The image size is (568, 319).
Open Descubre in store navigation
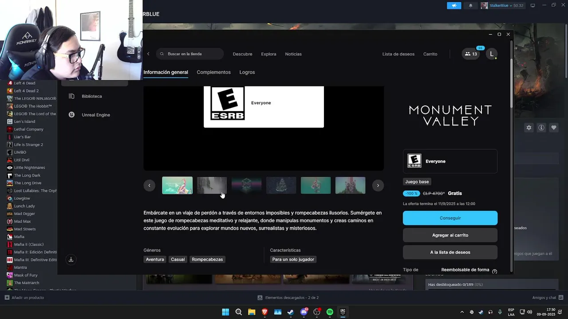pos(242,54)
